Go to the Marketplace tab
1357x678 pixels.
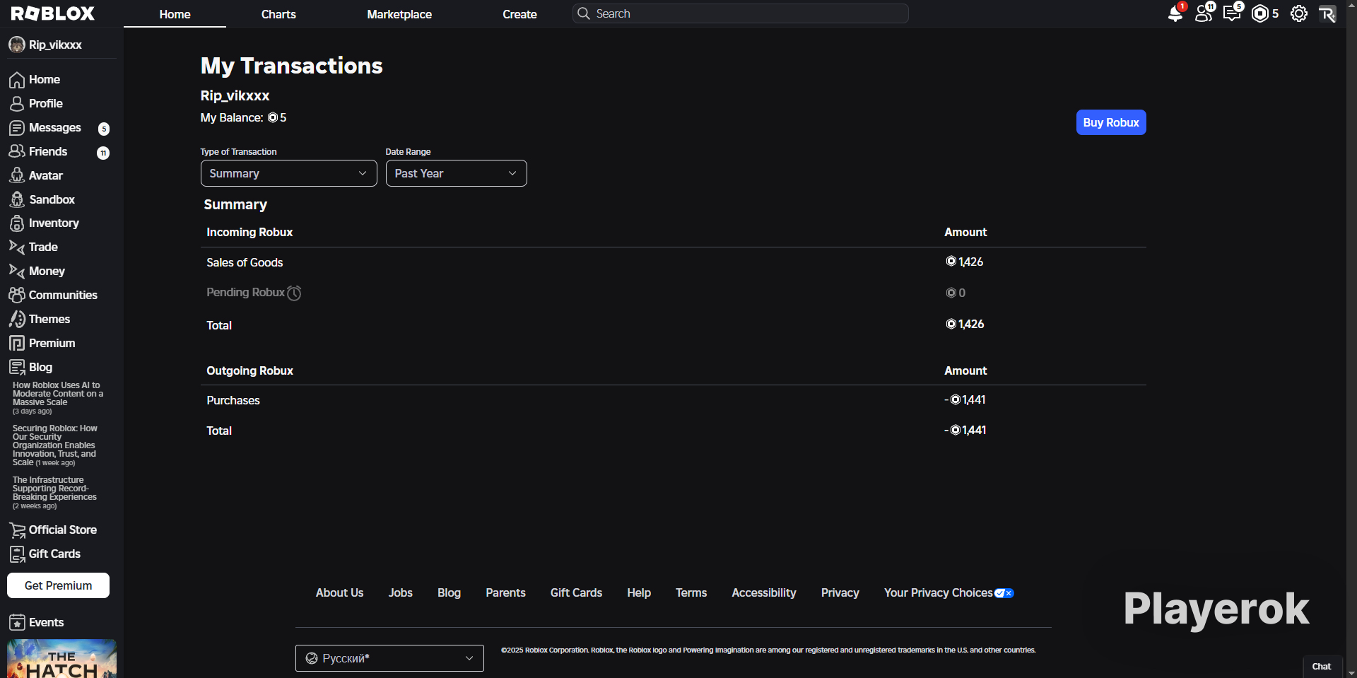[x=399, y=14]
